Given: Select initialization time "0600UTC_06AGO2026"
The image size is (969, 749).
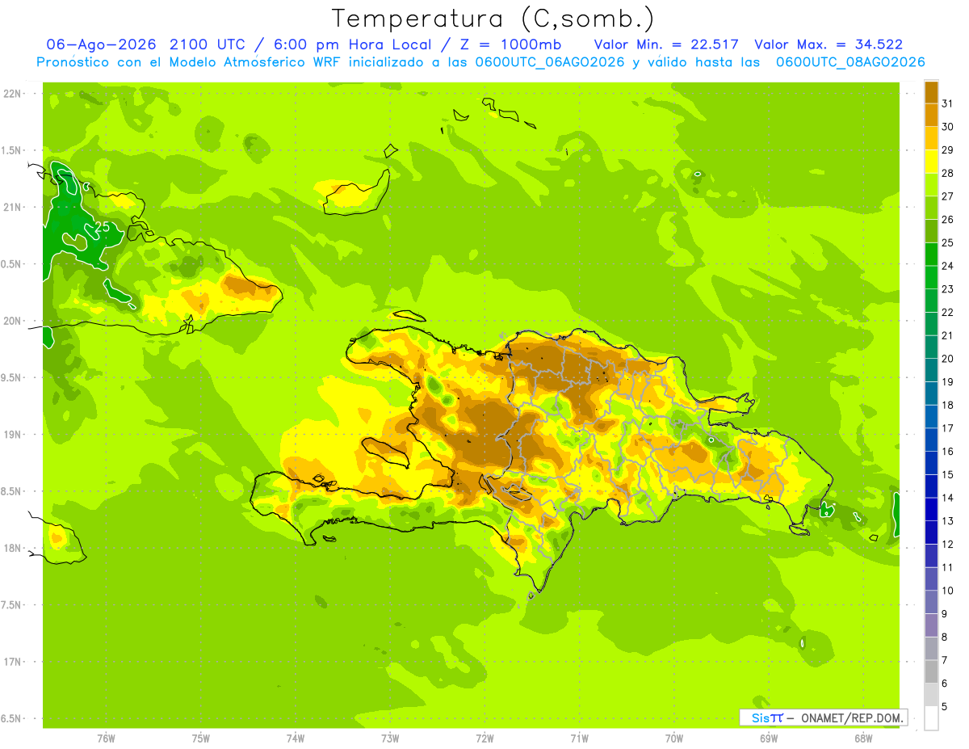Looking at the screenshot, I should (550, 62).
